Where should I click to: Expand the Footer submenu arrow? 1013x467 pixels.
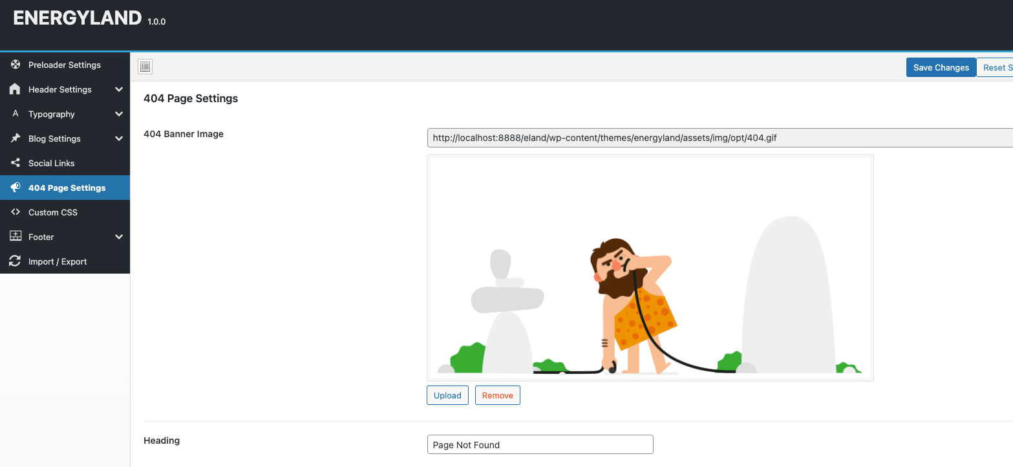[x=119, y=237]
